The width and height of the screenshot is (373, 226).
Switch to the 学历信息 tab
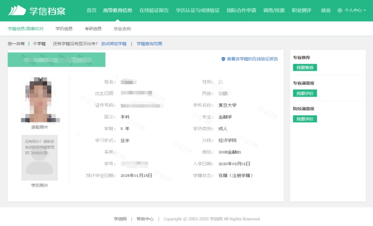(x=64, y=29)
